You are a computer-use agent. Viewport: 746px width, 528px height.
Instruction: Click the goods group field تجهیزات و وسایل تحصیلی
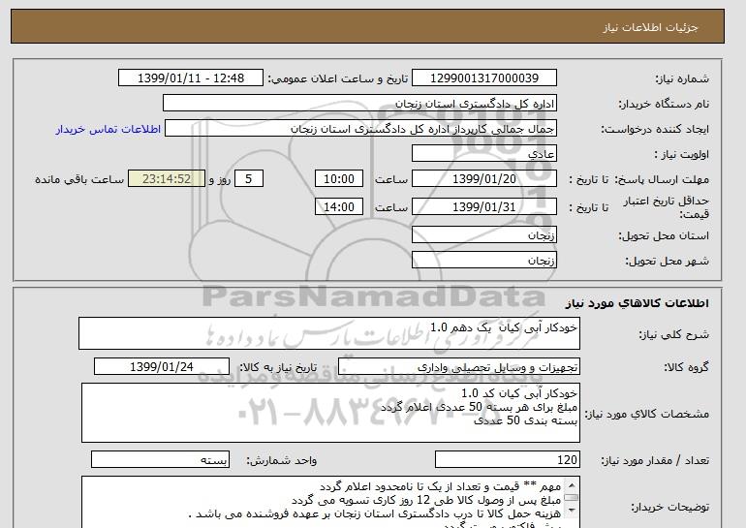coord(459,367)
